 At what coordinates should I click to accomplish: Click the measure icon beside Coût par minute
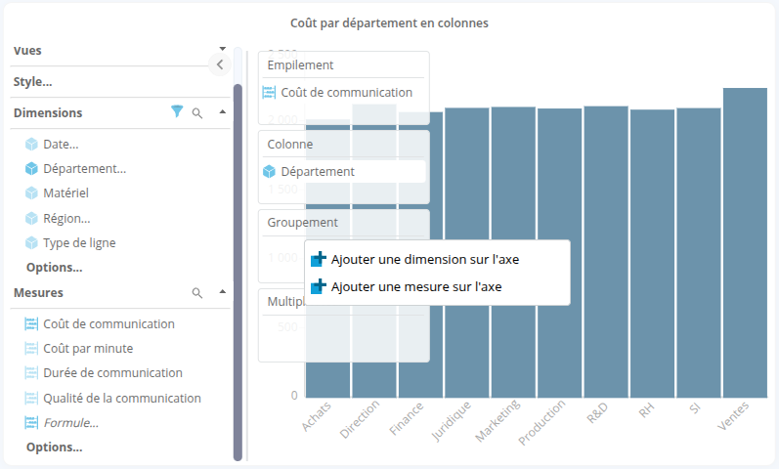[x=31, y=349]
